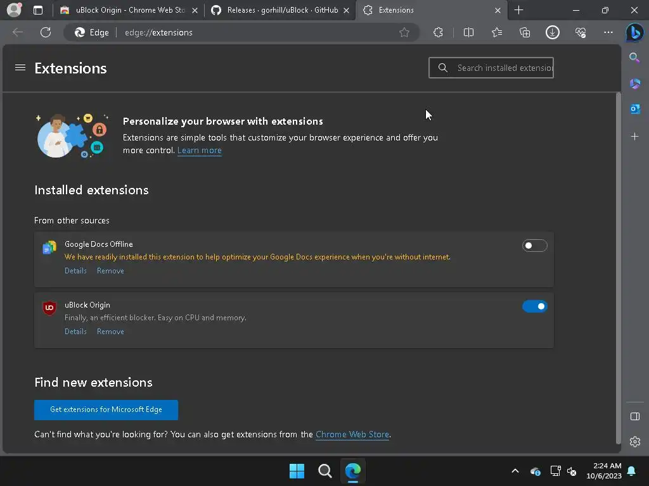Open the Collections icon
Screen dimensions: 649x486
click(x=525, y=32)
